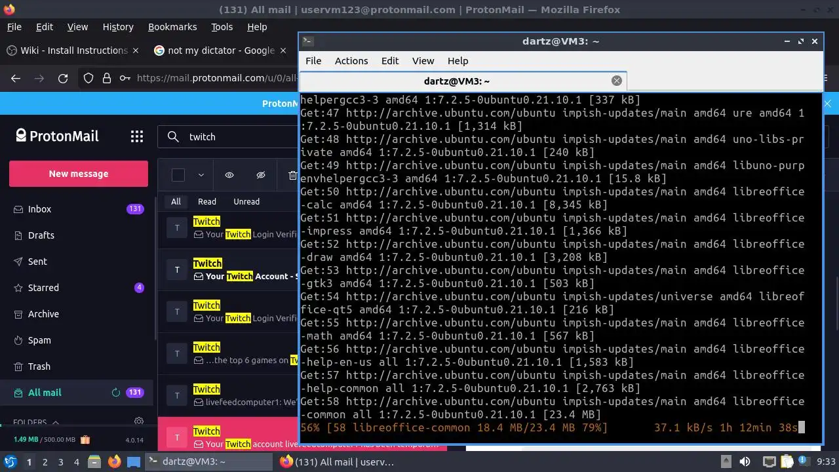Click the padlock site info icon
839x472 pixels.
pos(106,78)
